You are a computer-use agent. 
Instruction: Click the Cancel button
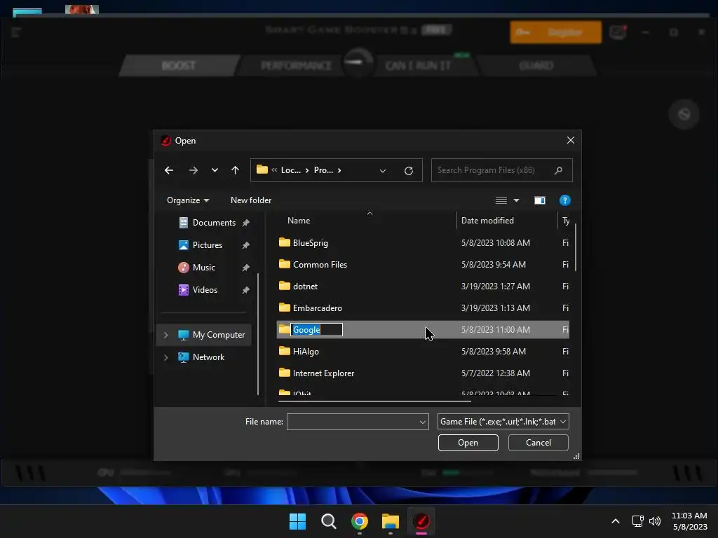coord(538,443)
